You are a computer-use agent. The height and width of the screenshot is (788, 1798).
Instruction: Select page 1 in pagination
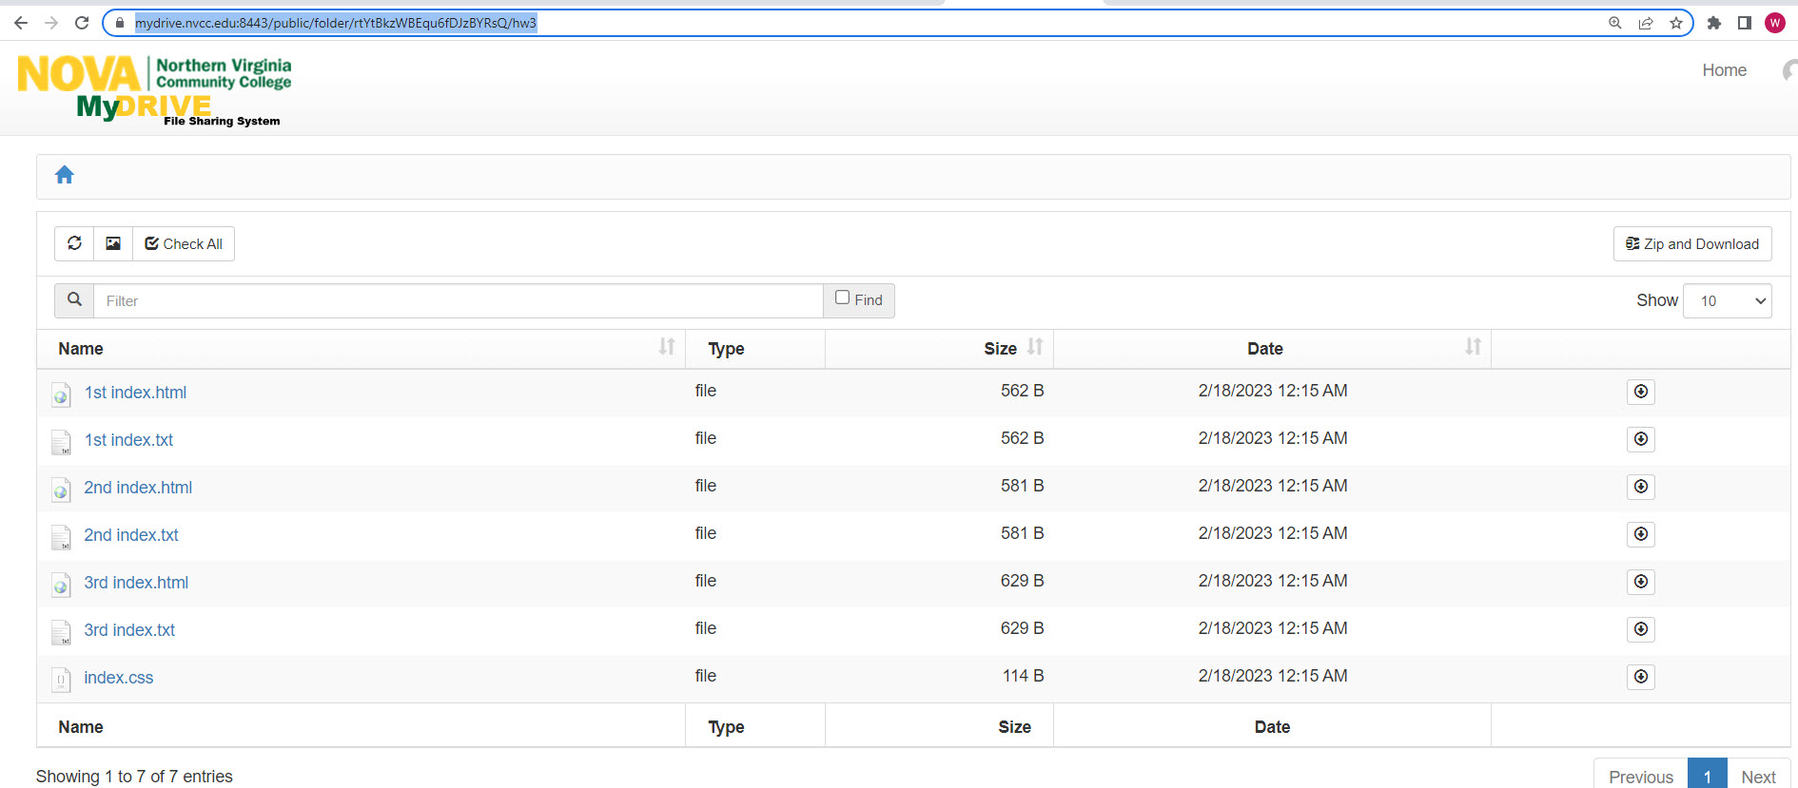[x=1707, y=776]
